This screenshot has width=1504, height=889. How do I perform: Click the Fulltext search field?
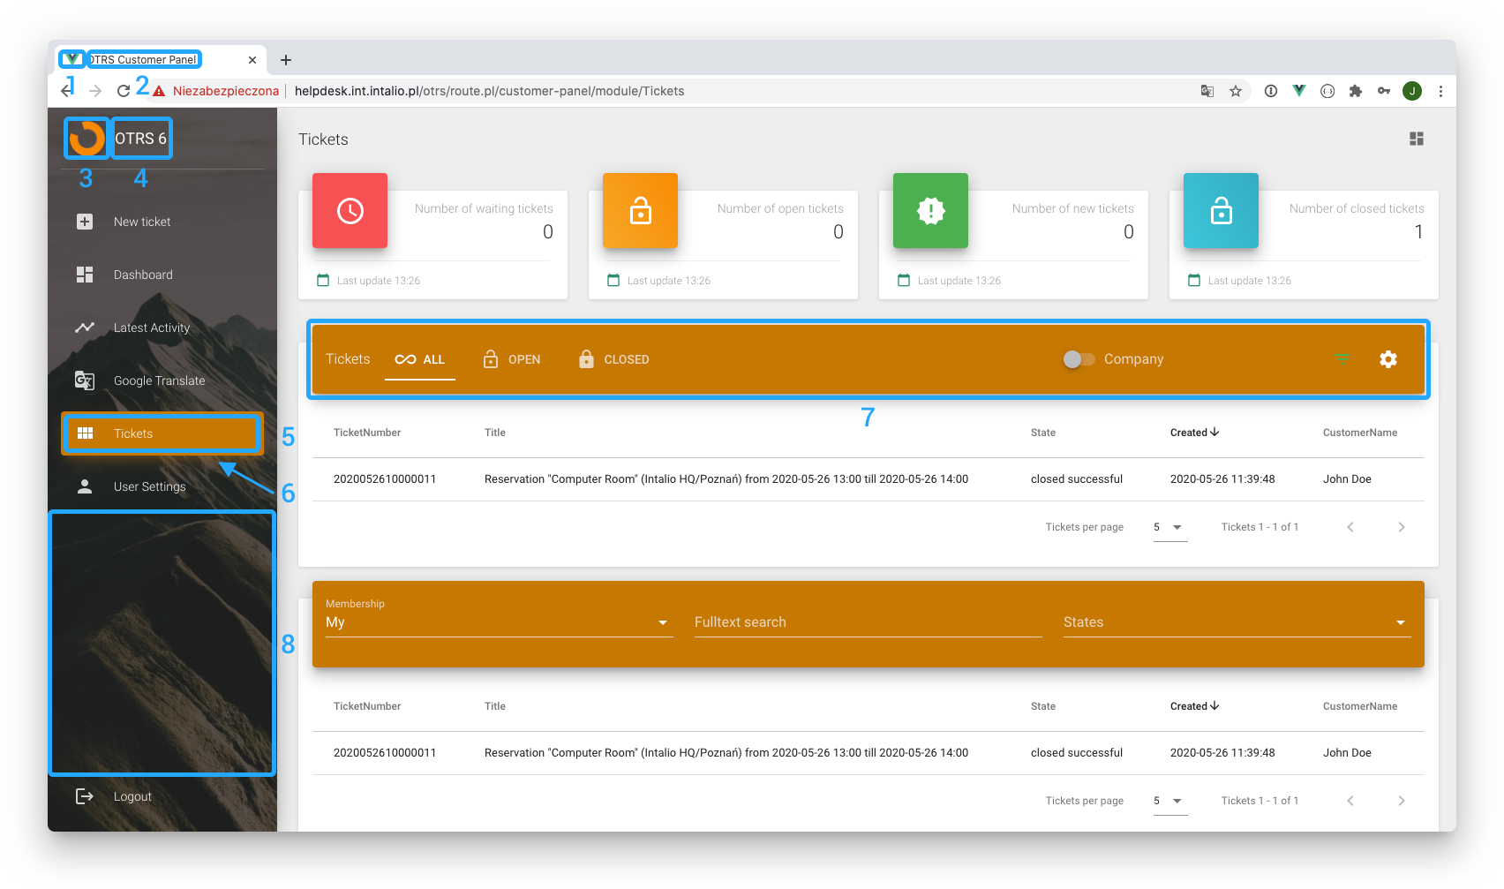[869, 622]
